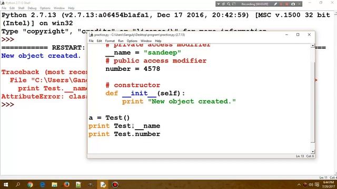Open the Shell menu in Python Shell
337x189 pixels.
point(21,8)
